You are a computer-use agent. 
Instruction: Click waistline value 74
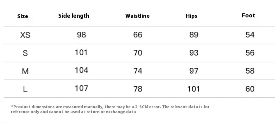138,71
